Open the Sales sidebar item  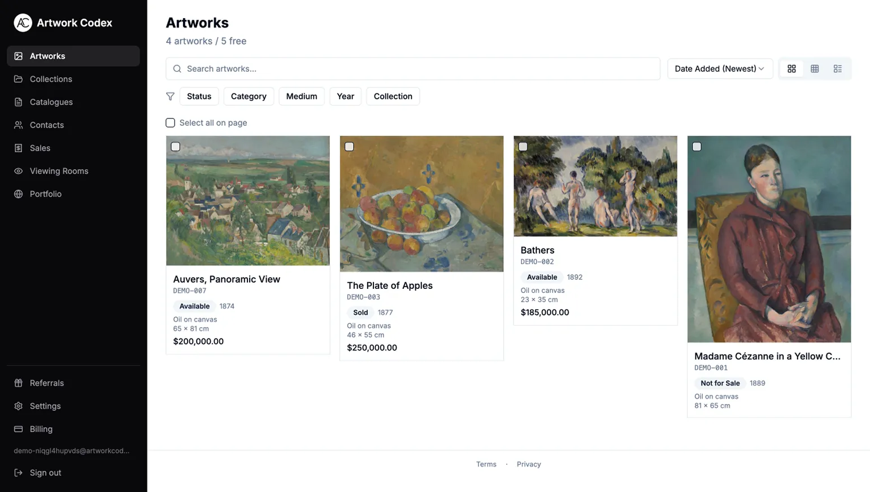[40, 148]
